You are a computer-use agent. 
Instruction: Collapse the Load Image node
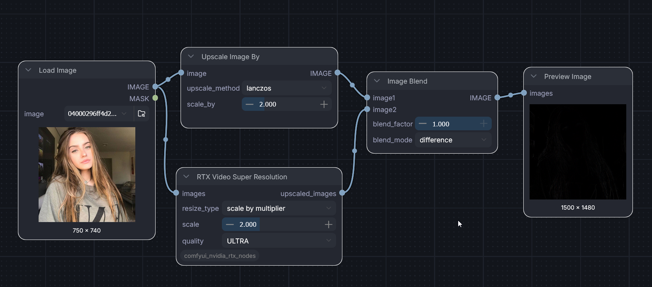(x=28, y=70)
